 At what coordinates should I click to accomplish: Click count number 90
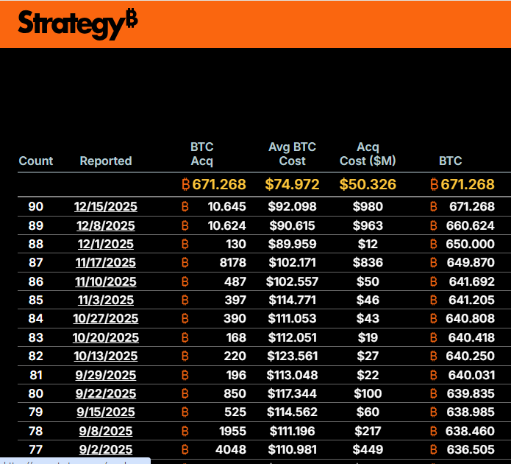(x=36, y=206)
